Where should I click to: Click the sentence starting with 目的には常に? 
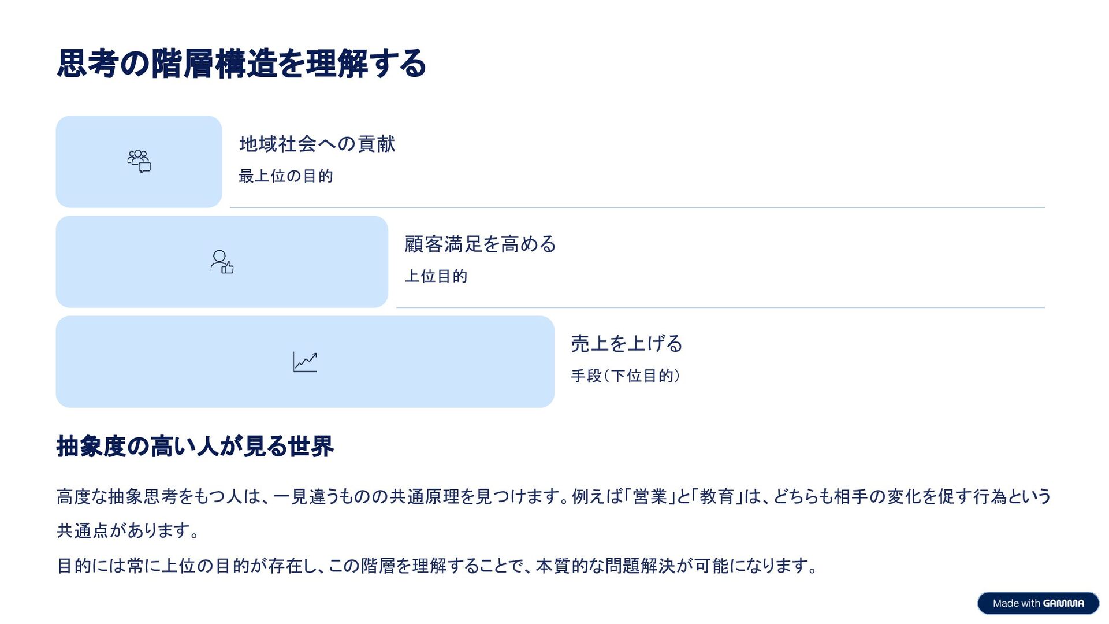437,566
